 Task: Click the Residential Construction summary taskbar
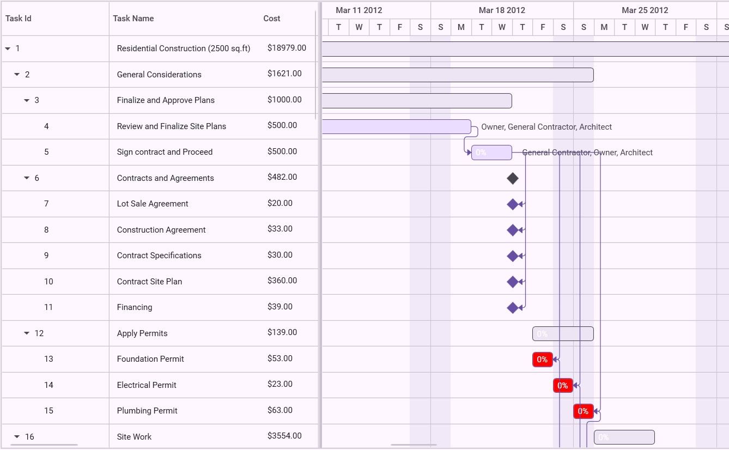526,49
